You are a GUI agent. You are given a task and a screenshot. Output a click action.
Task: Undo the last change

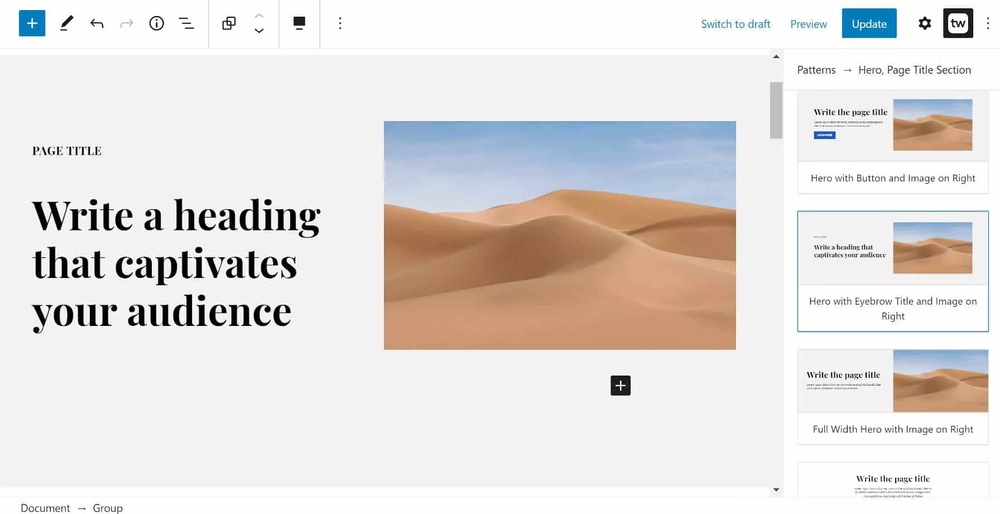[x=97, y=23]
